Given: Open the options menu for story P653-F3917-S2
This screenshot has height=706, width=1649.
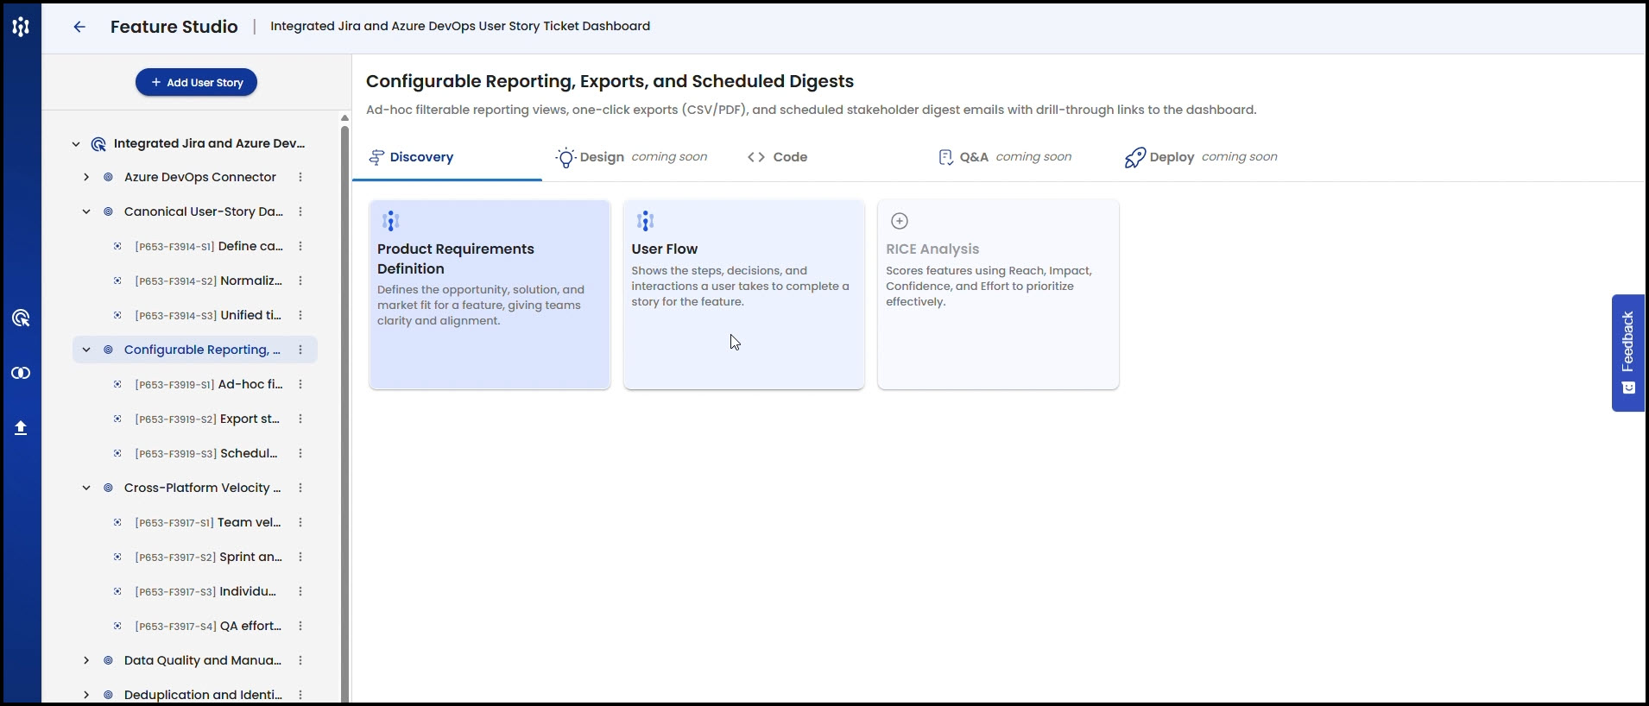Looking at the screenshot, I should (300, 557).
